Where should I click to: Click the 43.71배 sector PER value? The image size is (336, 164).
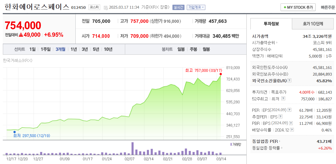click(x=324, y=141)
